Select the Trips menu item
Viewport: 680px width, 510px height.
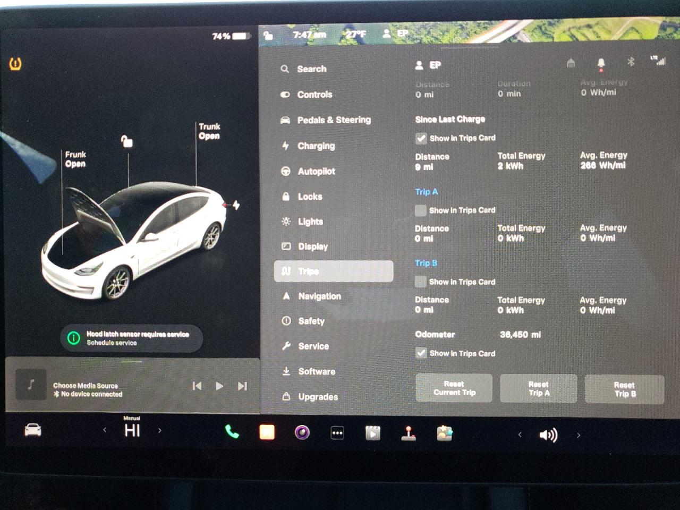[x=334, y=271]
